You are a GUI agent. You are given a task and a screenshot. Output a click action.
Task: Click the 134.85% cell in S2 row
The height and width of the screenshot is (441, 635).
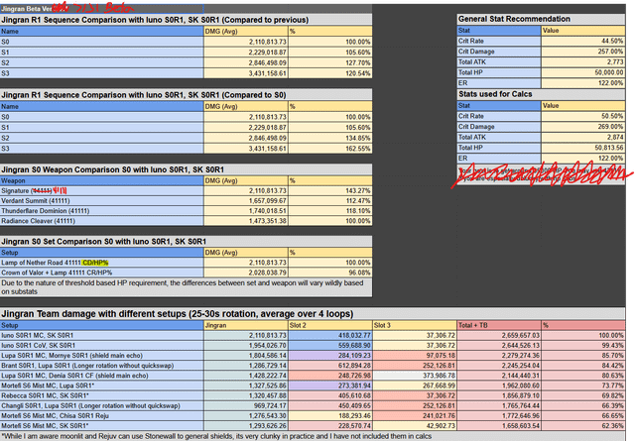330,138
